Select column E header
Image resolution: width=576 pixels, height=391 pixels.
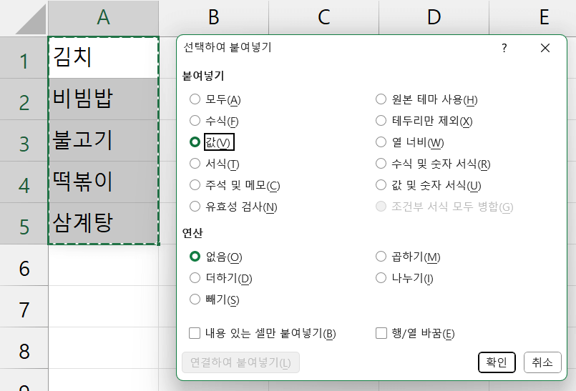pos(544,18)
